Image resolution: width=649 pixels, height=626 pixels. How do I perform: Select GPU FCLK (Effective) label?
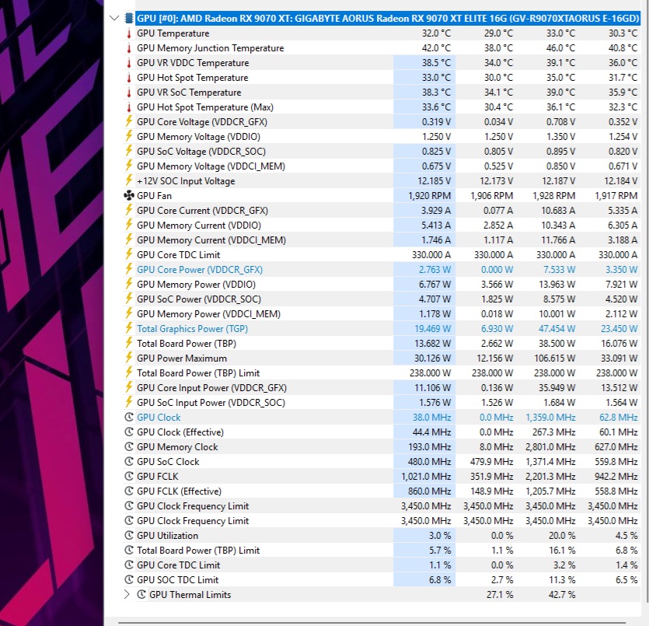point(180,491)
